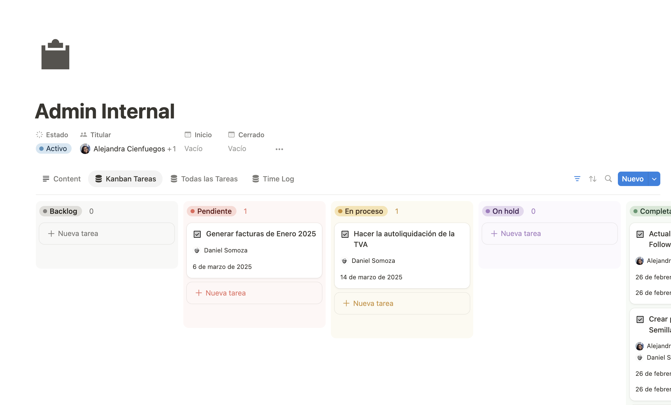Click Alejandra avatar on Actual Follow card
The image size is (671, 405).
(640, 261)
